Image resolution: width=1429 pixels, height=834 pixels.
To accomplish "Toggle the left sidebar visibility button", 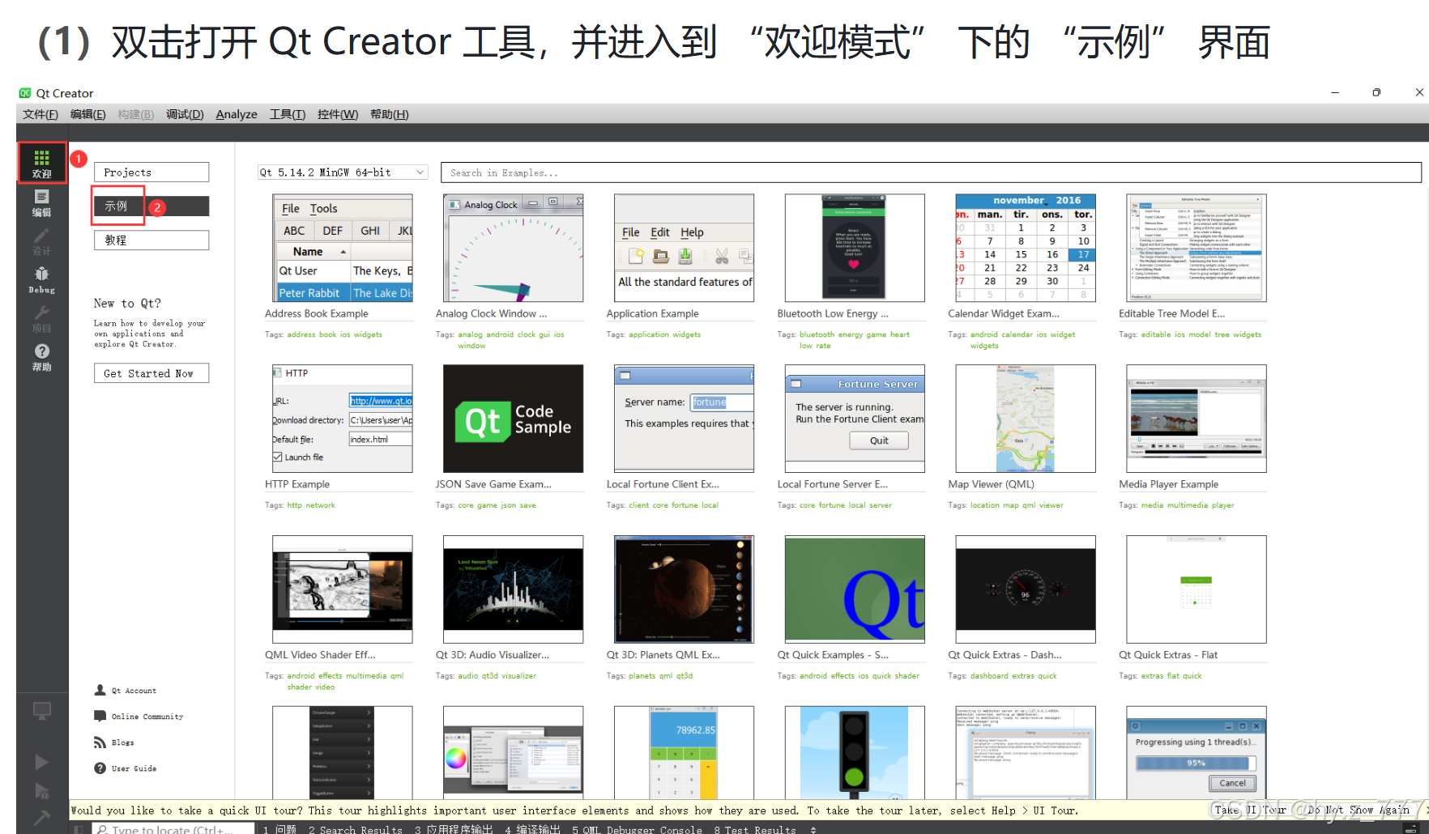I will click(x=78, y=829).
